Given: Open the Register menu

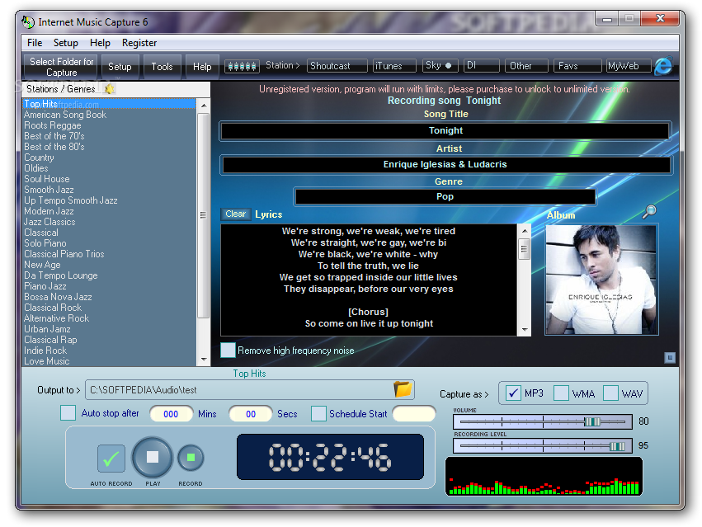Looking at the screenshot, I should pyautogui.click(x=139, y=43).
